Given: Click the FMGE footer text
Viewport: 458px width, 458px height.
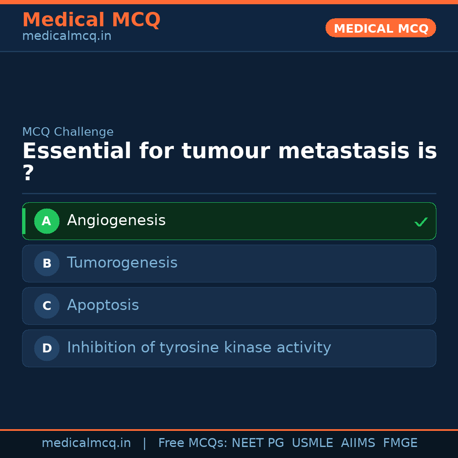Looking at the screenshot, I should pyautogui.click(x=400, y=443).
